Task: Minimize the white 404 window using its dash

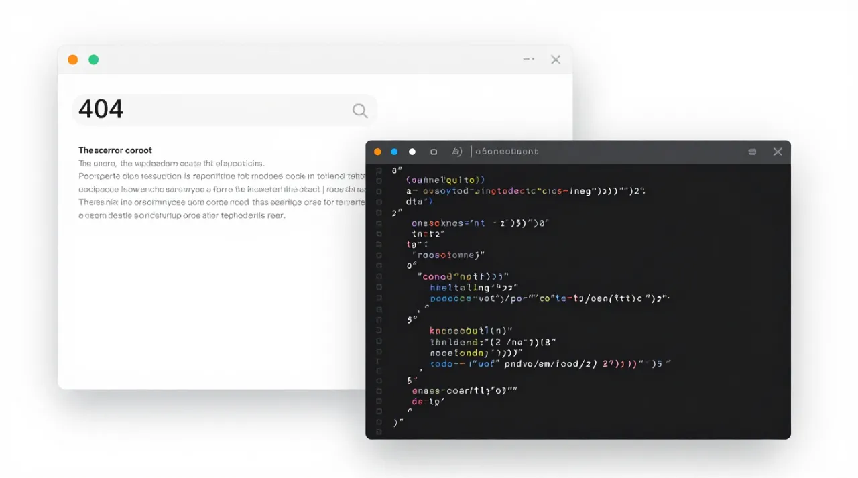Action: [529, 59]
